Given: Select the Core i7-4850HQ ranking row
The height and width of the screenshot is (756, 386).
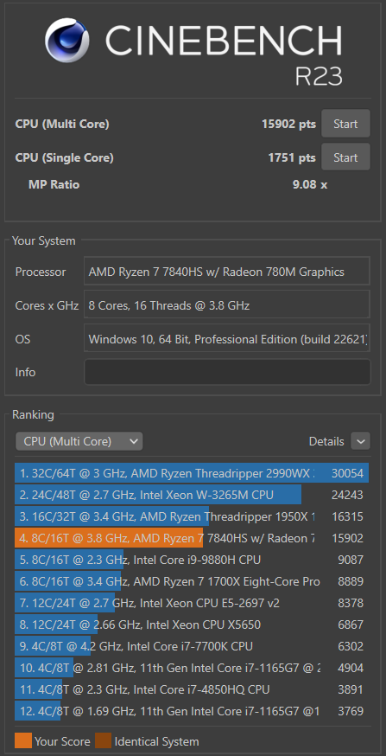Looking at the screenshot, I should click(x=192, y=689).
